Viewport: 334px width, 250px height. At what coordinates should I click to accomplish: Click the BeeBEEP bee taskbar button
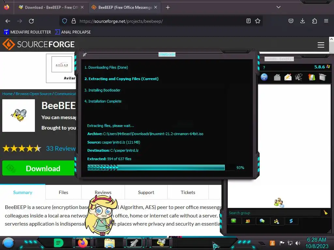click(x=161, y=243)
